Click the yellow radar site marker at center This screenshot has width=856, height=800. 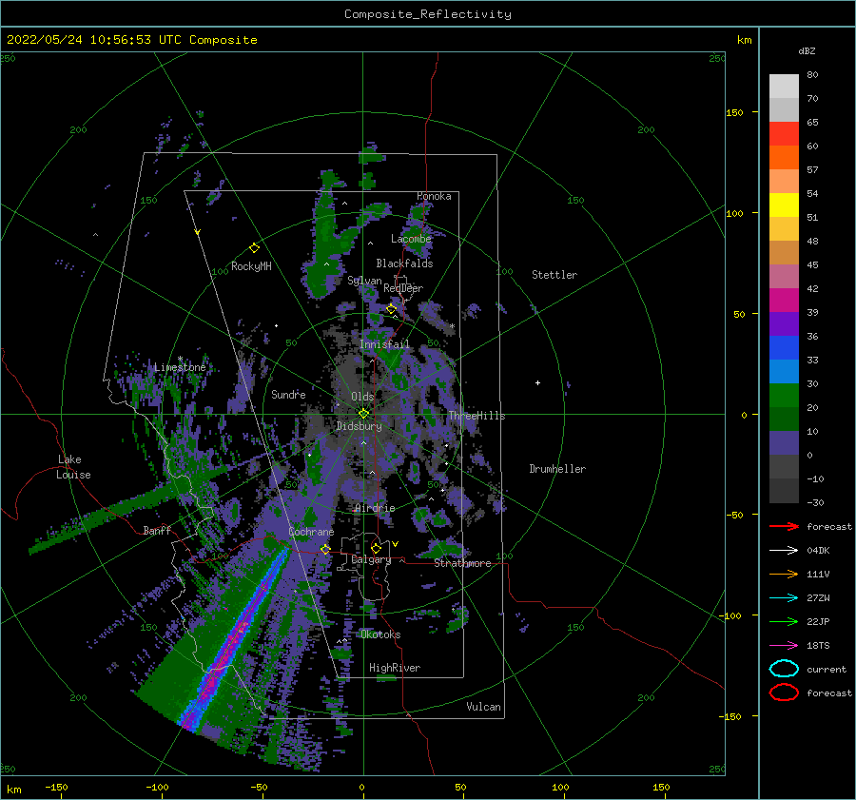[x=363, y=414]
